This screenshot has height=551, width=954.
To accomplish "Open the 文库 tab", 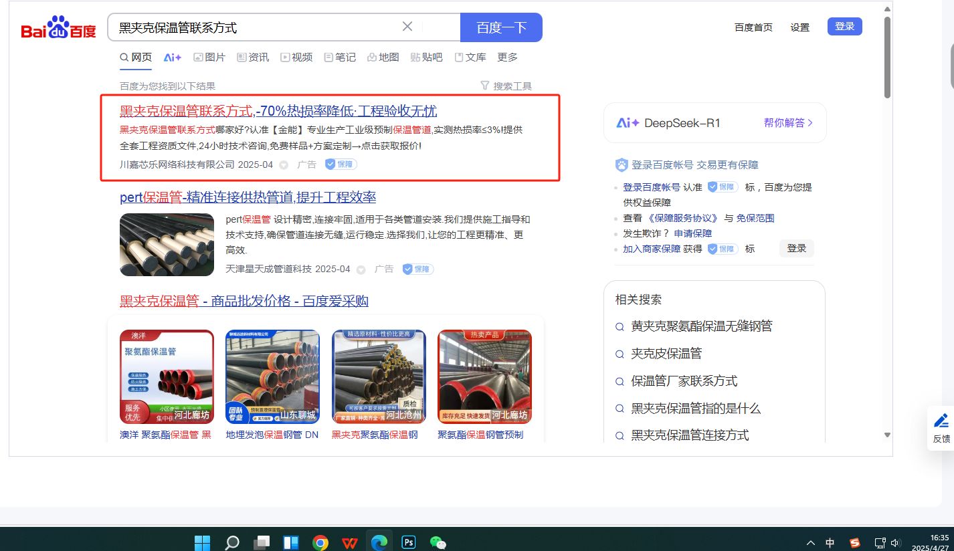I will point(470,58).
